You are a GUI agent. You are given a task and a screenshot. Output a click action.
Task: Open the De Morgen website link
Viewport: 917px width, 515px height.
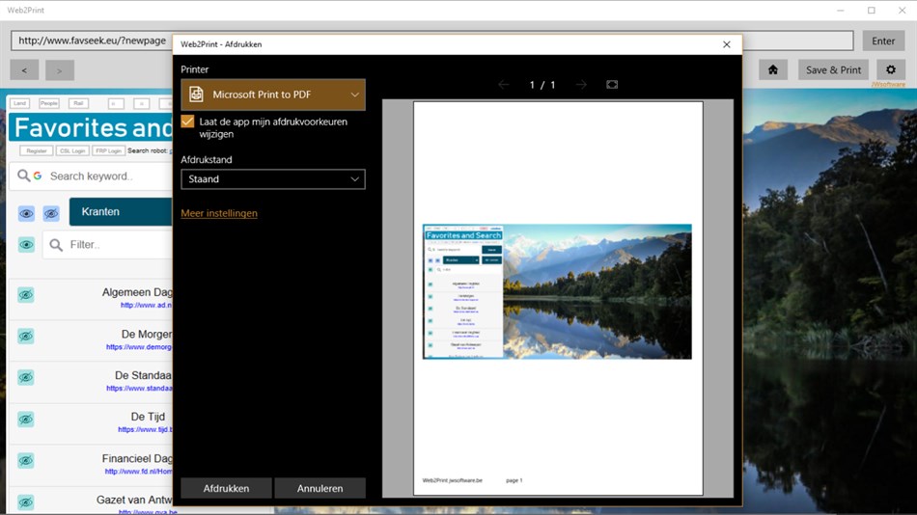click(139, 346)
